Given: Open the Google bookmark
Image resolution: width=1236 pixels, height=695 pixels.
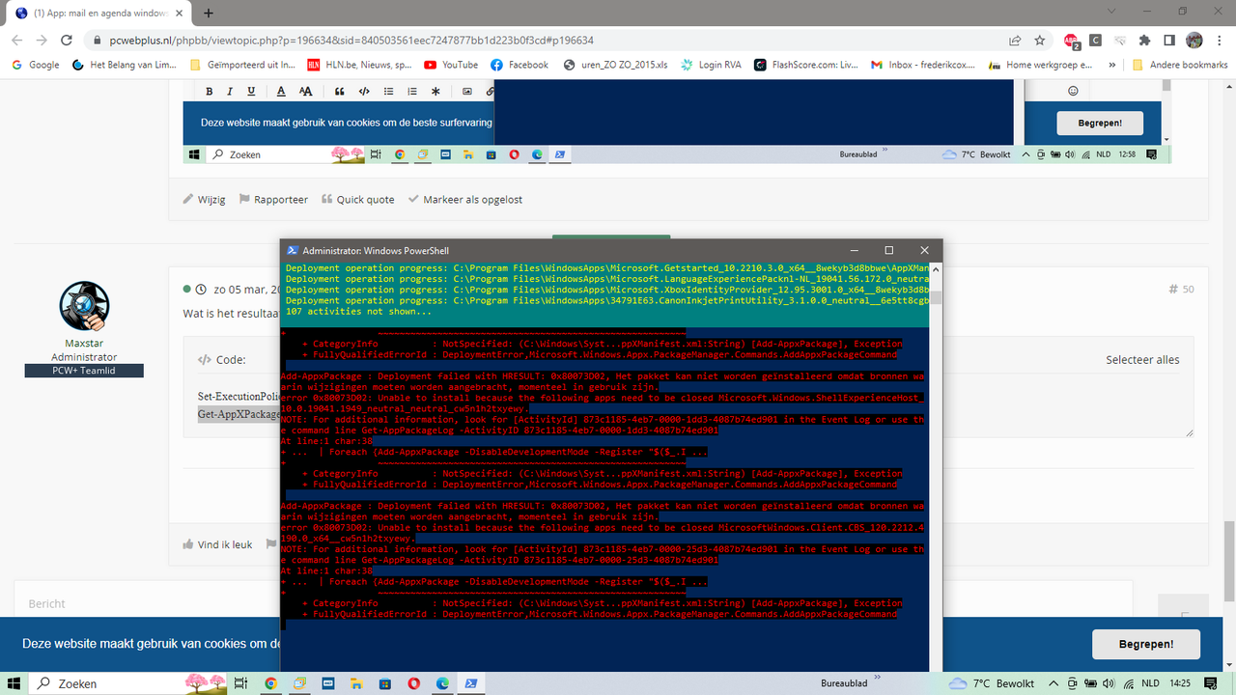Looking at the screenshot, I should pyautogui.click(x=36, y=65).
